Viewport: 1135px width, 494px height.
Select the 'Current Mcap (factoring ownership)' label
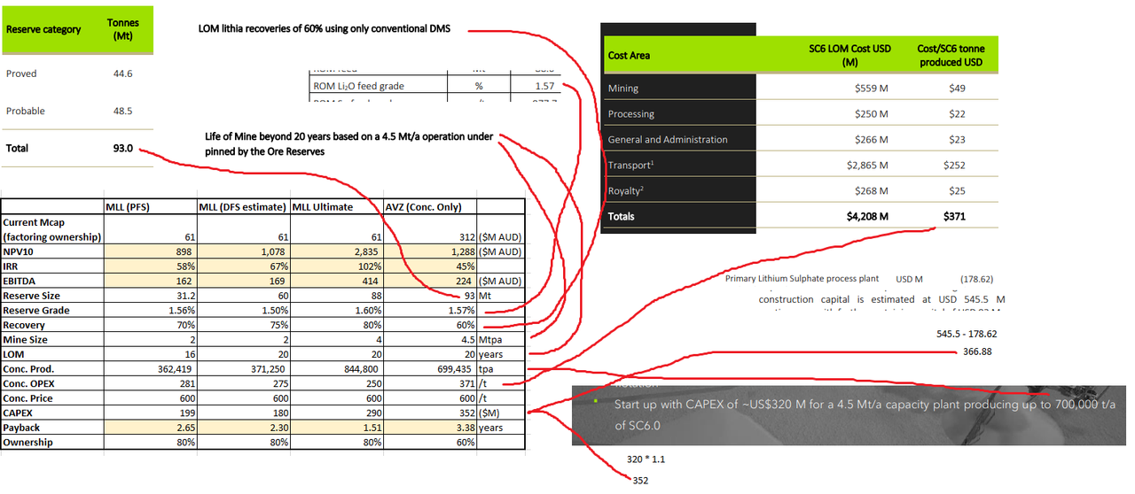pos(52,229)
